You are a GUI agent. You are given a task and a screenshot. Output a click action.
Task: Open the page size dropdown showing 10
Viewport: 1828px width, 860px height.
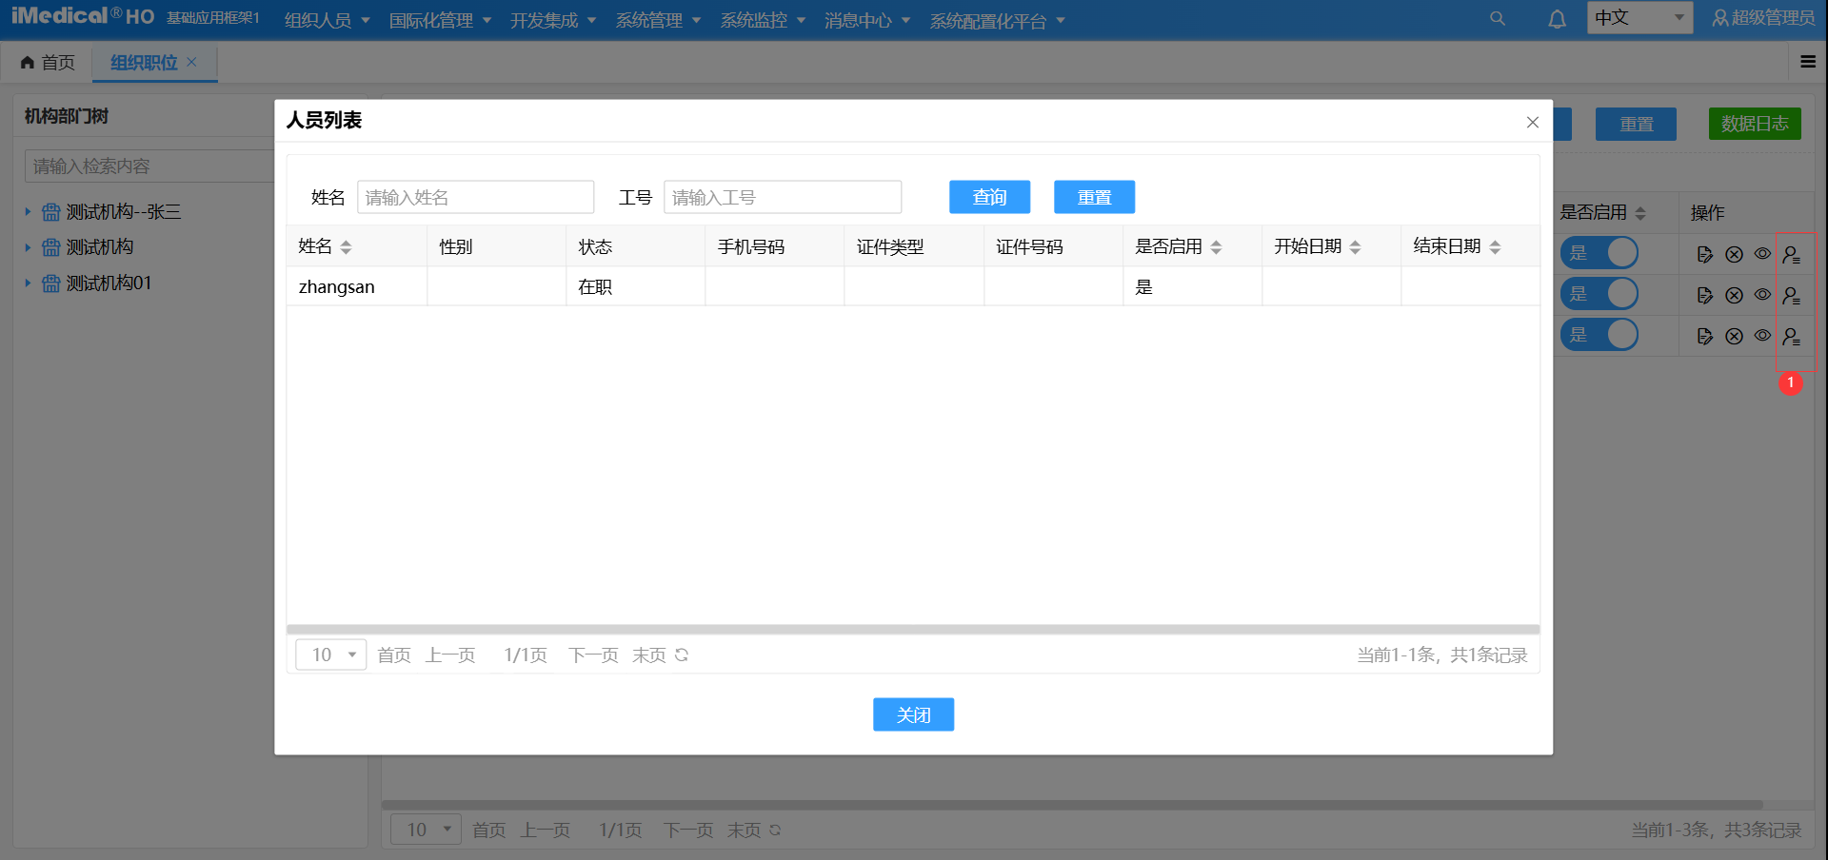[x=330, y=655]
